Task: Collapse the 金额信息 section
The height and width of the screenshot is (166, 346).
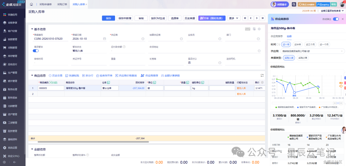Action: pos(32,149)
